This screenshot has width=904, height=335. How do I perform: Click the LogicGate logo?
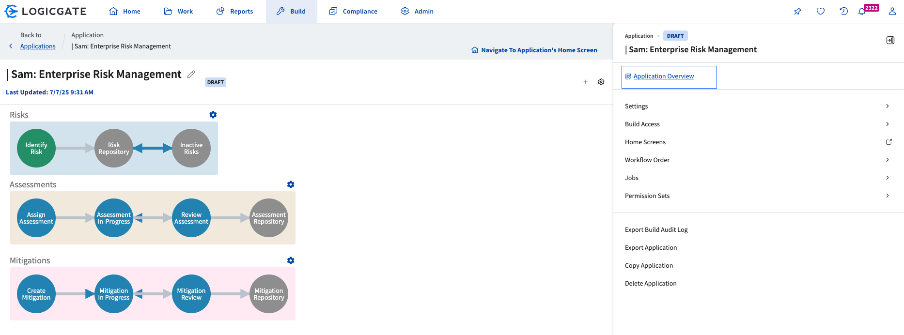(46, 11)
